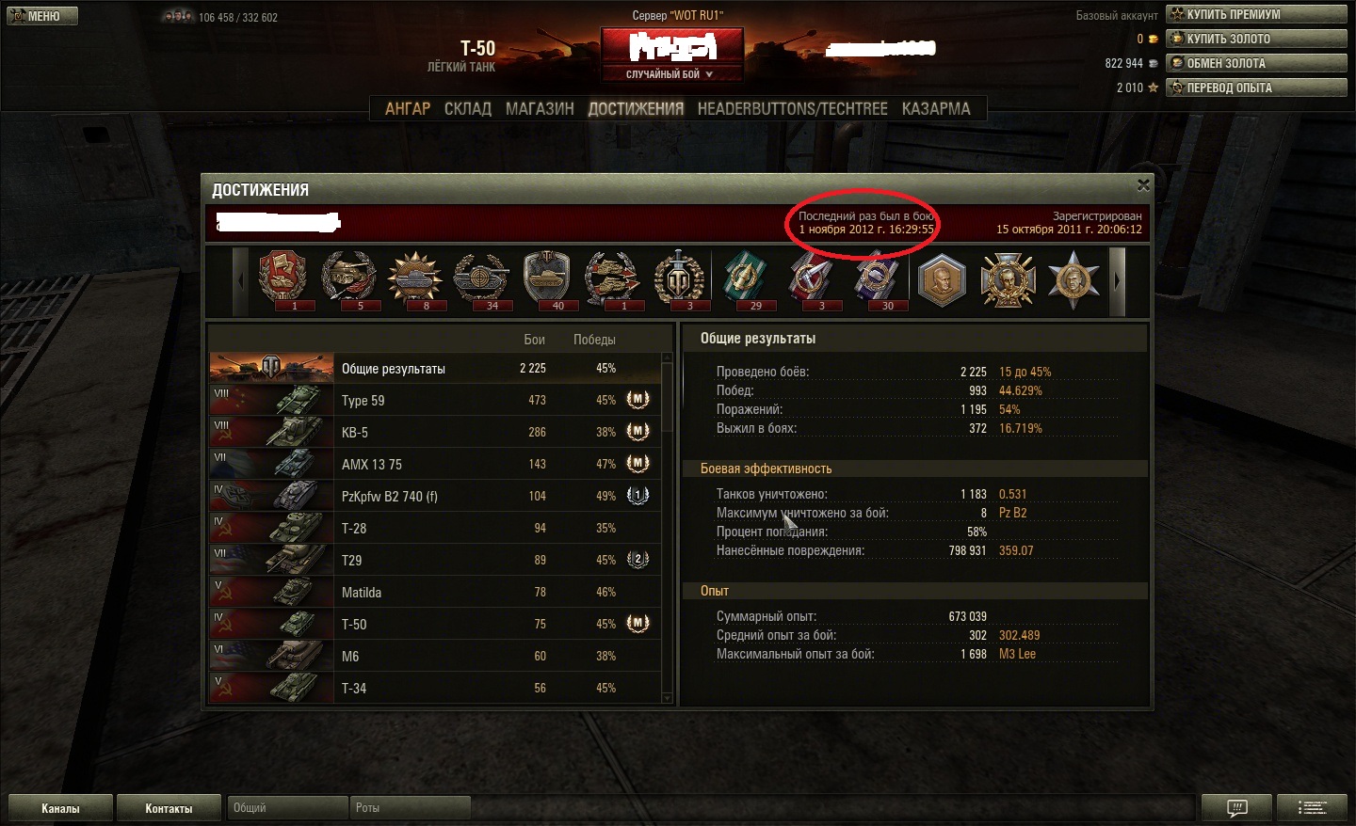Select the Type 59 row in the tank list

click(x=434, y=400)
